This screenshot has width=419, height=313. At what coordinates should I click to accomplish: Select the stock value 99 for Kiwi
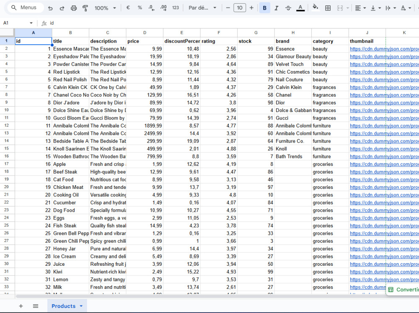pos(256,272)
